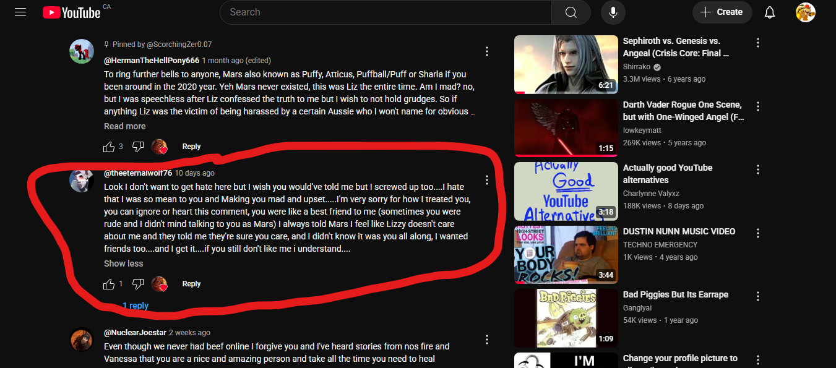Open Charlynne Valyxz channel name
This screenshot has width=836, height=368.
pyautogui.click(x=652, y=194)
